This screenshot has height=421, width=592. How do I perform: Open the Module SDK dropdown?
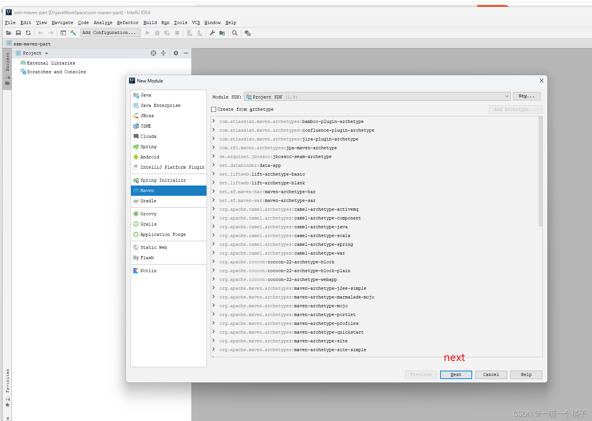point(377,97)
